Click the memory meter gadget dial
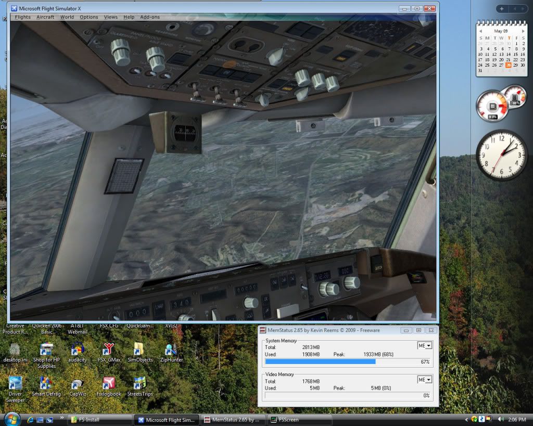Image resolution: width=533 pixels, height=426 pixels. [515, 96]
